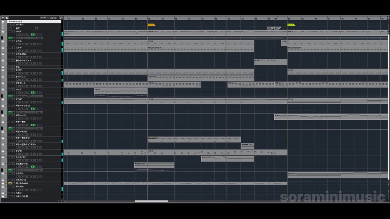Click the instrument icon of the スネア track
The image size is (390, 219).
3,48
